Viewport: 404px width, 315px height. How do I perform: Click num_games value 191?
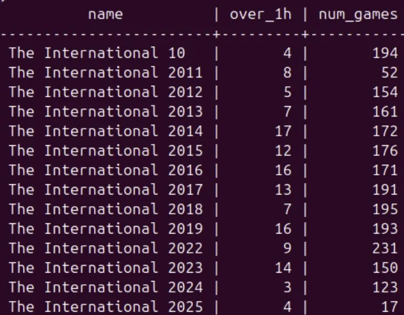[385, 190]
